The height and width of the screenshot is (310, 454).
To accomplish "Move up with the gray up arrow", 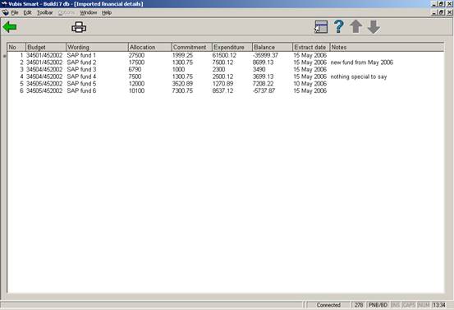I will [356, 27].
